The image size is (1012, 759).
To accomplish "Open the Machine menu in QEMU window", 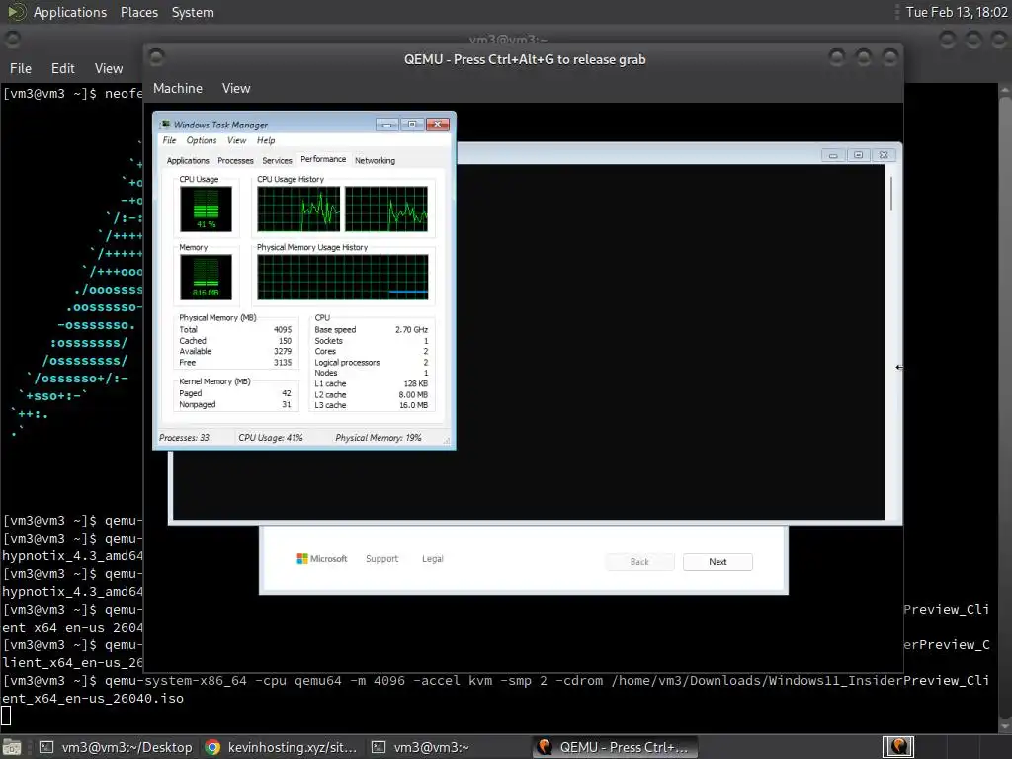I will (x=178, y=88).
